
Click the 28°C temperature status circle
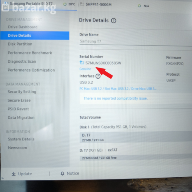(65, 4)
